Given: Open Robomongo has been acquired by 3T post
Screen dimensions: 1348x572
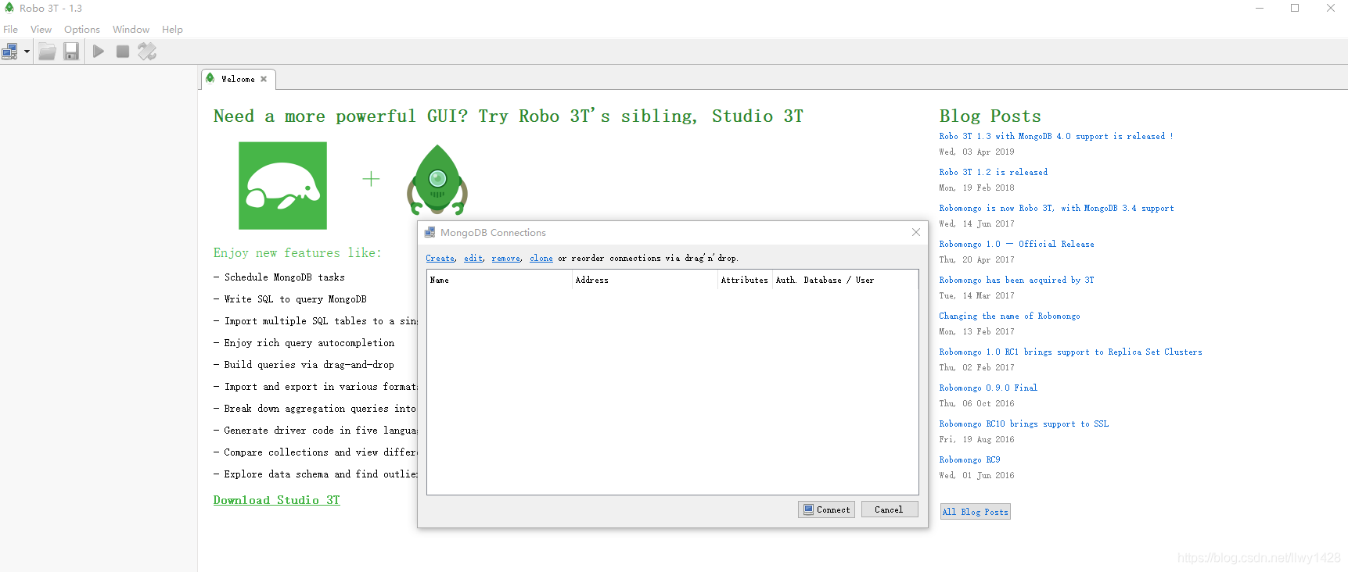Looking at the screenshot, I should 1017,281.
